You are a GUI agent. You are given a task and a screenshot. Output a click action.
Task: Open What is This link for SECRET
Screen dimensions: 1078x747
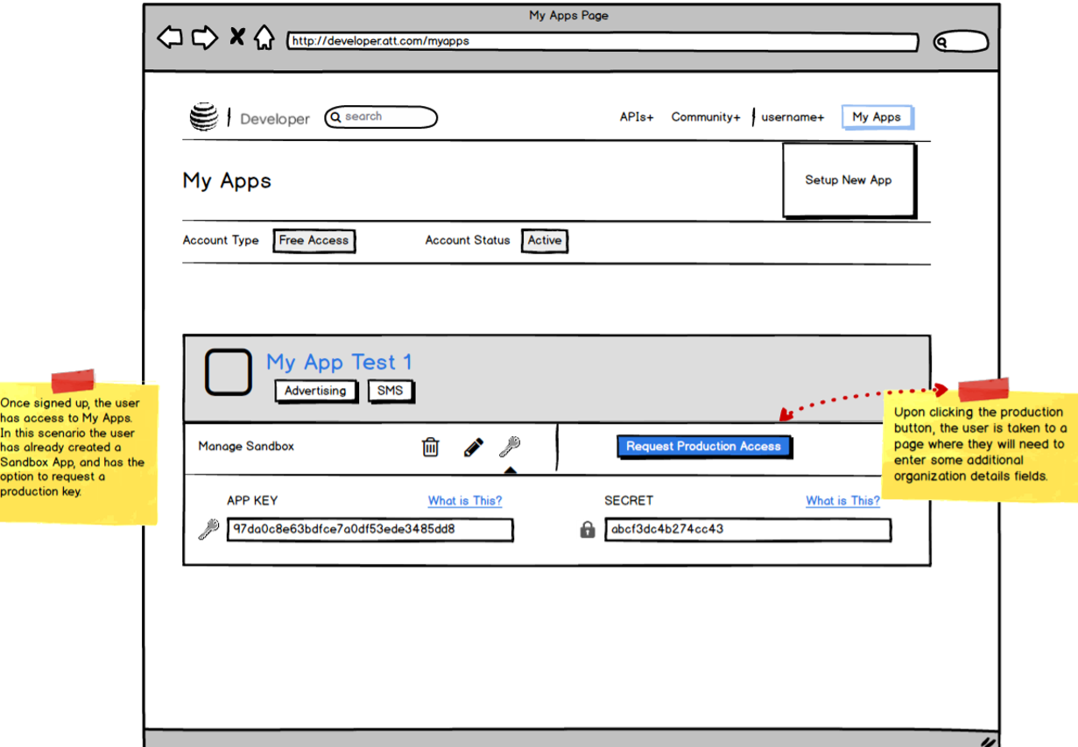coord(842,501)
